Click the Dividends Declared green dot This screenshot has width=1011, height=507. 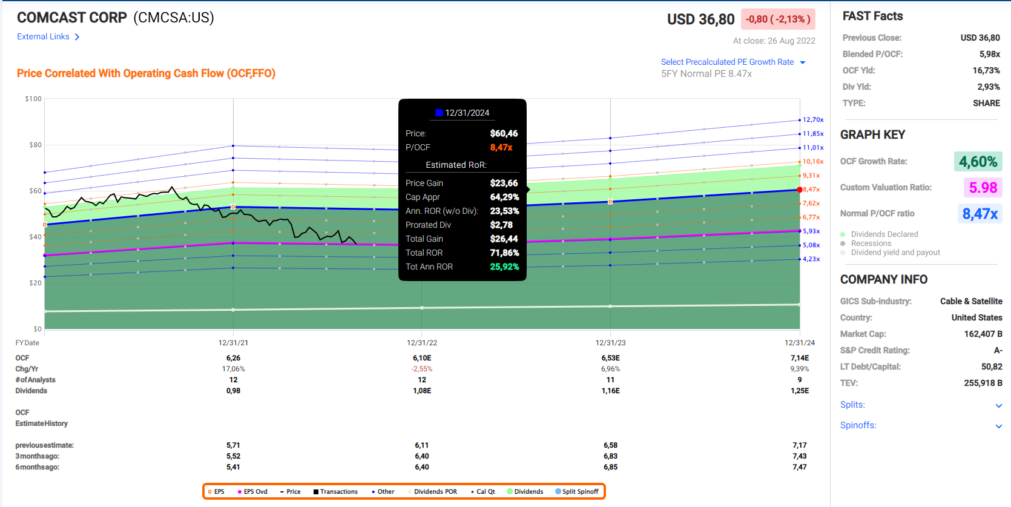pyautogui.click(x=843, y=234)
